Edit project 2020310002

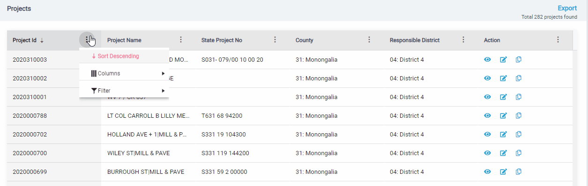[503, 78]
